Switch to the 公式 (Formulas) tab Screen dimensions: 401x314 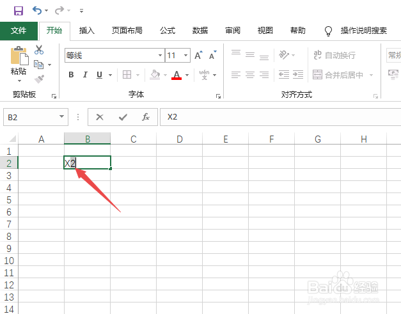168,31
